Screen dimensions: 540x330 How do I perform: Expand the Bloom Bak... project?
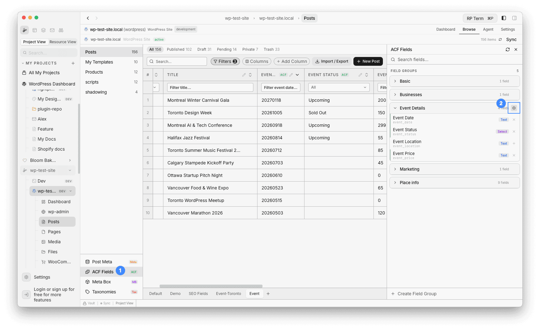70,160
